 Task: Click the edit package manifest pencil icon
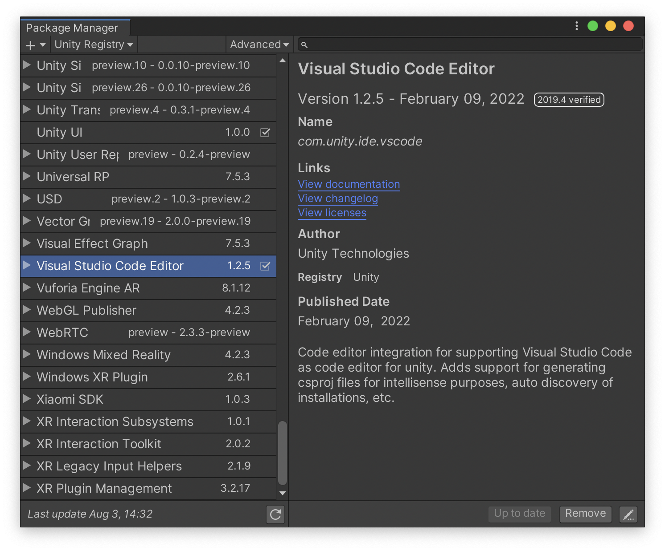click(x=628, y=515)
